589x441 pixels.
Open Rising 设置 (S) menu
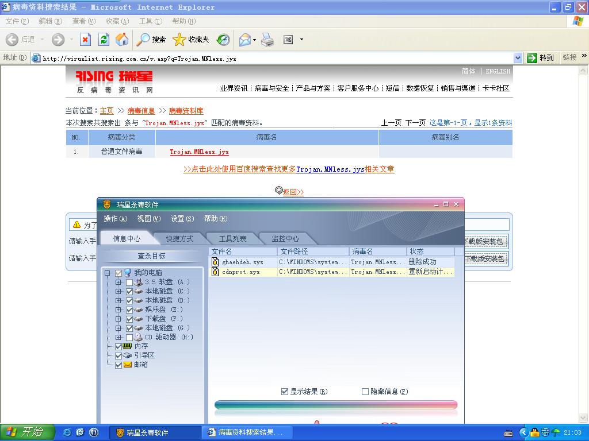[x=182, y=219]
